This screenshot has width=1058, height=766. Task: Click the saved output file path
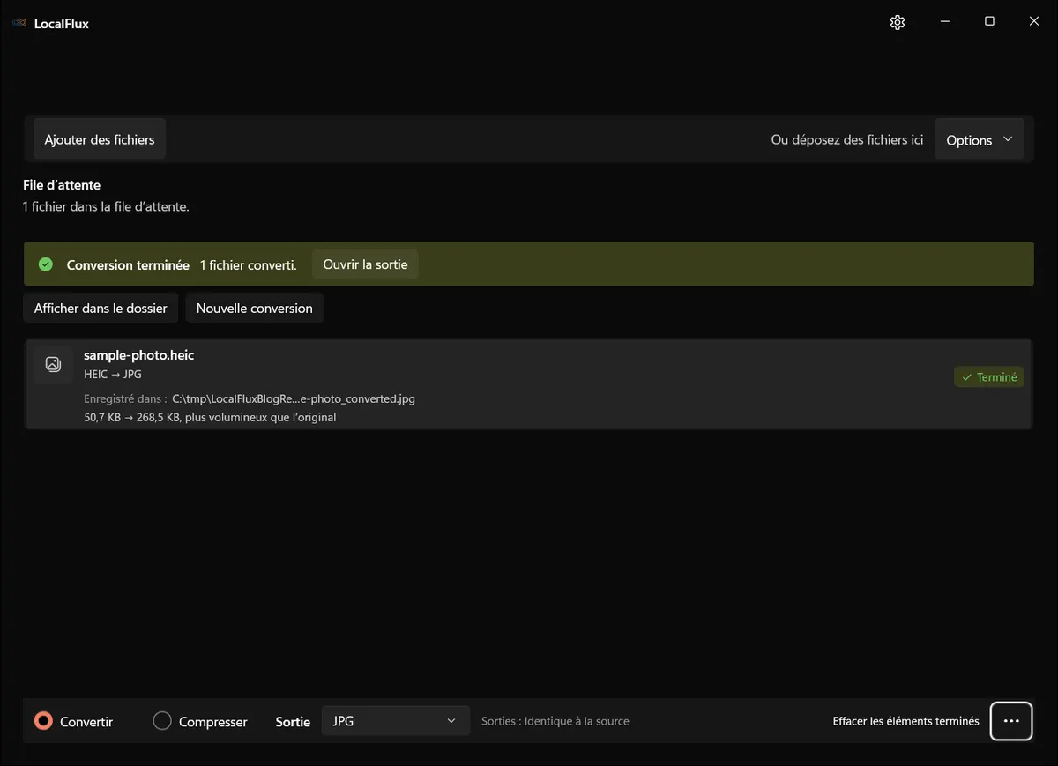[294, 398]
